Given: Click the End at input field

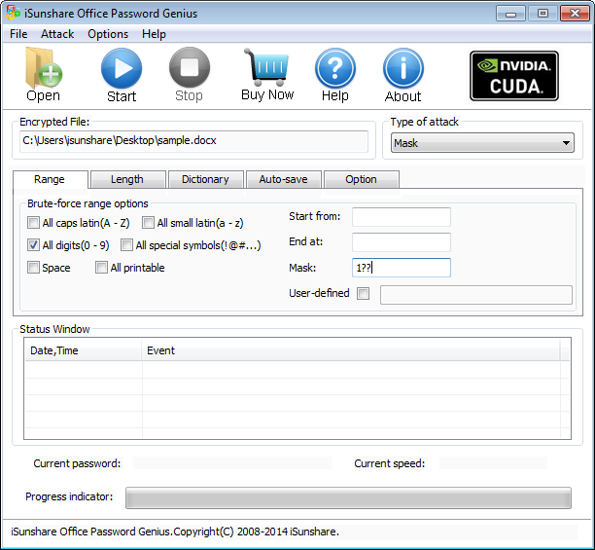Looking at the screenshot, I should point(402,242).
